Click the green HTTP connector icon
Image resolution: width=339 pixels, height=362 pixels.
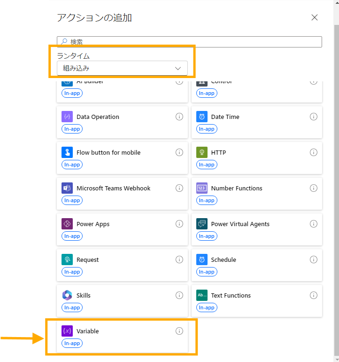pos(202,152)
